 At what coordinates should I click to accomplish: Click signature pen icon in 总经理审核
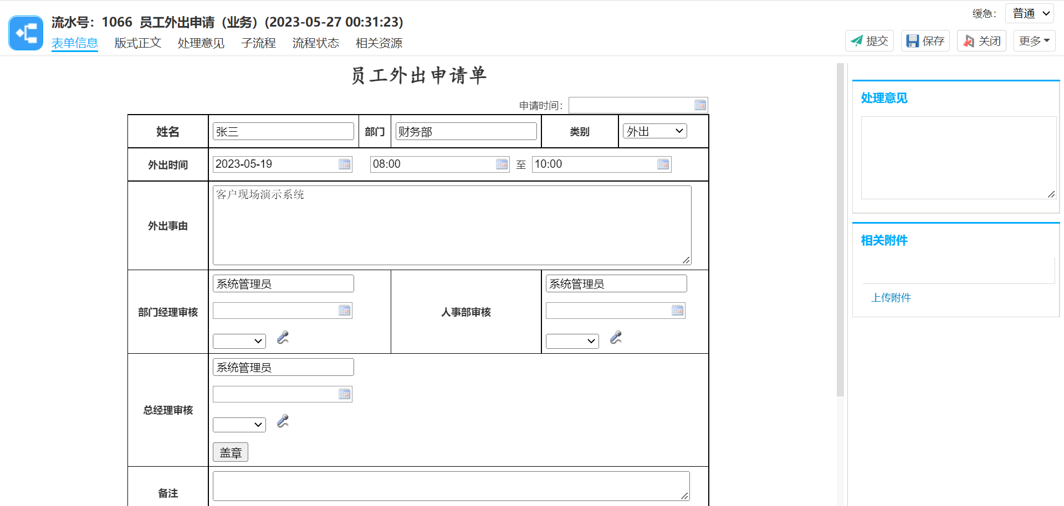point(283,421)
